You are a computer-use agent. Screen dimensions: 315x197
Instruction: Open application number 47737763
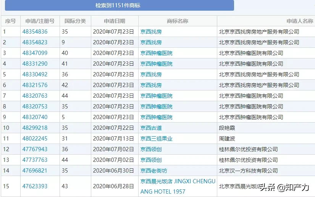[35, 160]
